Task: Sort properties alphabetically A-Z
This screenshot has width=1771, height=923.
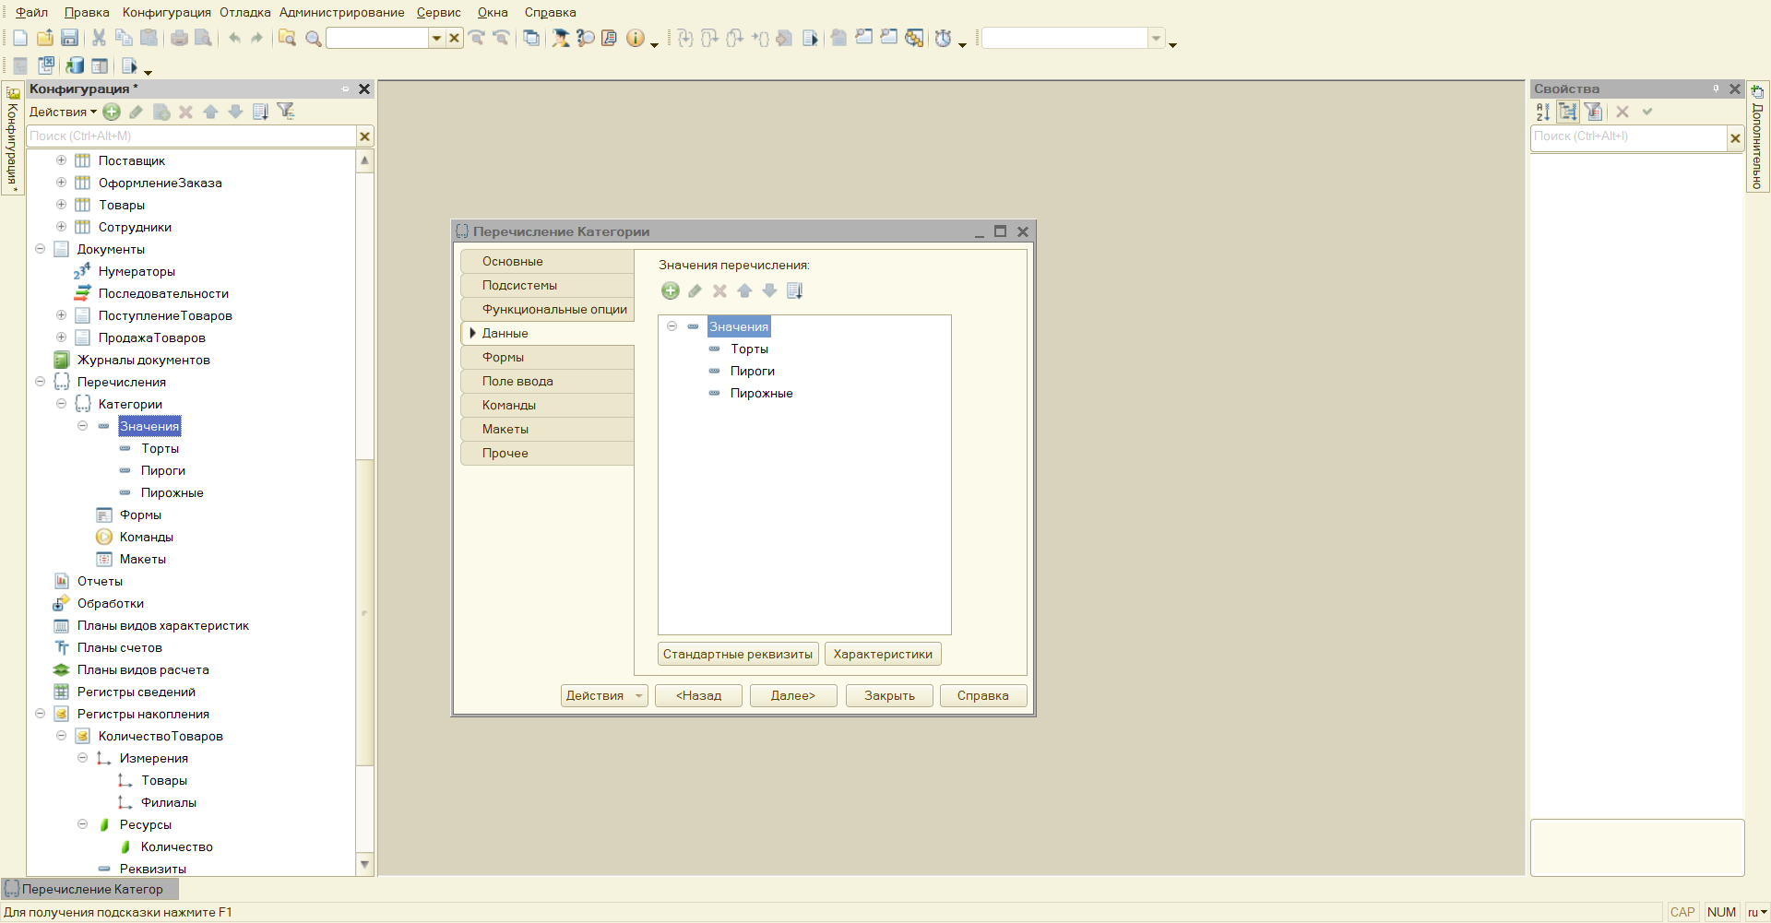Action: 1543,112
